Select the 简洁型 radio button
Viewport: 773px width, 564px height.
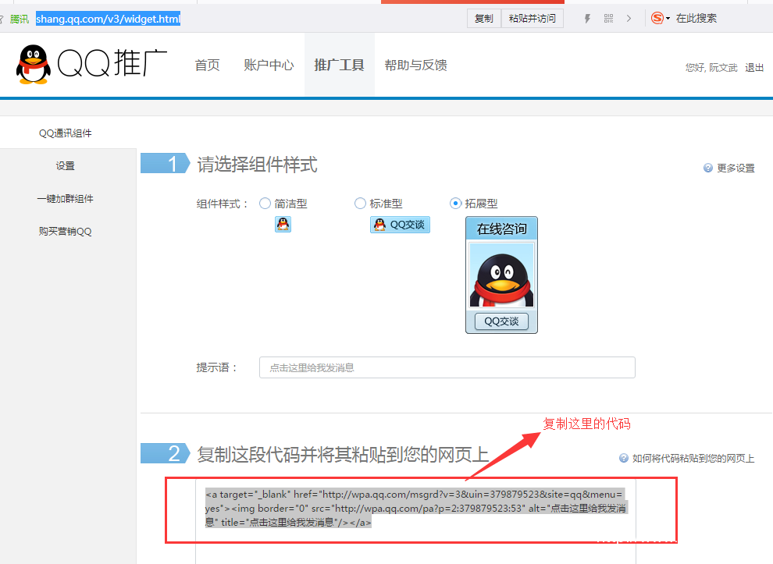coord(265,204)
